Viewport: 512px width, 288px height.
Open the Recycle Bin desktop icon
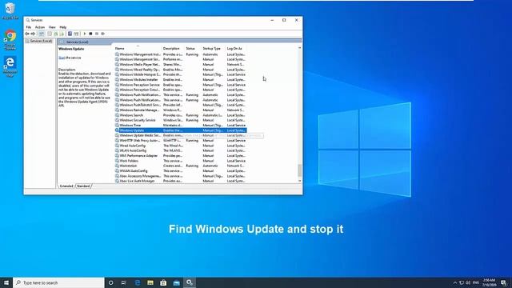click(x=10, y=10)
